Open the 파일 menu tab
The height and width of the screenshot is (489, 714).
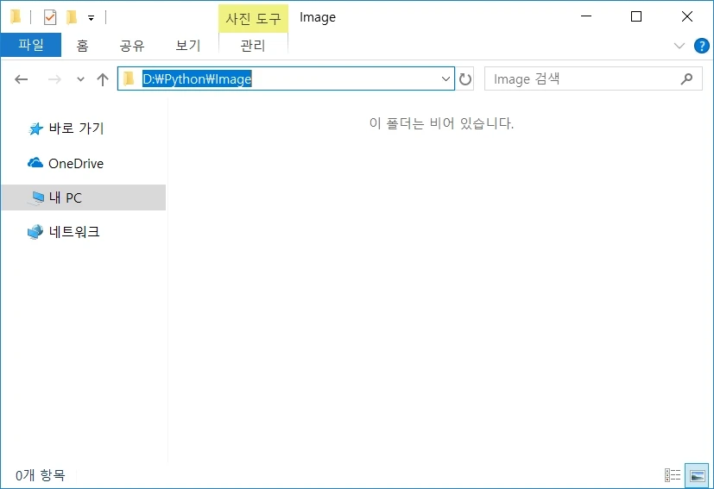(30, 45)
